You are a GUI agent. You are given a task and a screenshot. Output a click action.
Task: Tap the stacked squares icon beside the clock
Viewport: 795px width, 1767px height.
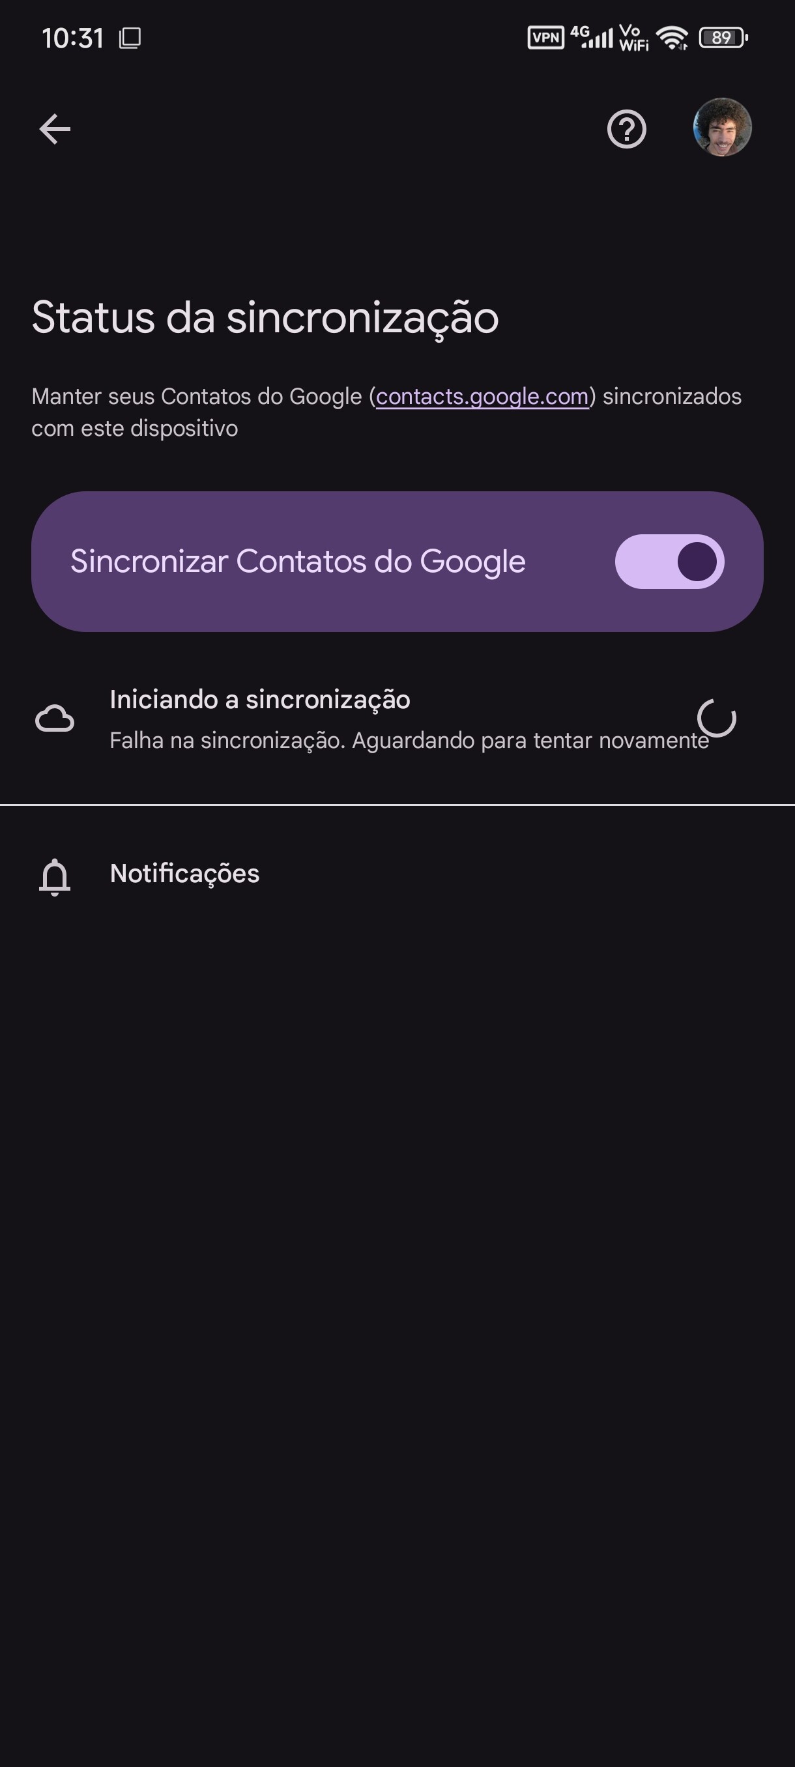(x=130, y=38)
